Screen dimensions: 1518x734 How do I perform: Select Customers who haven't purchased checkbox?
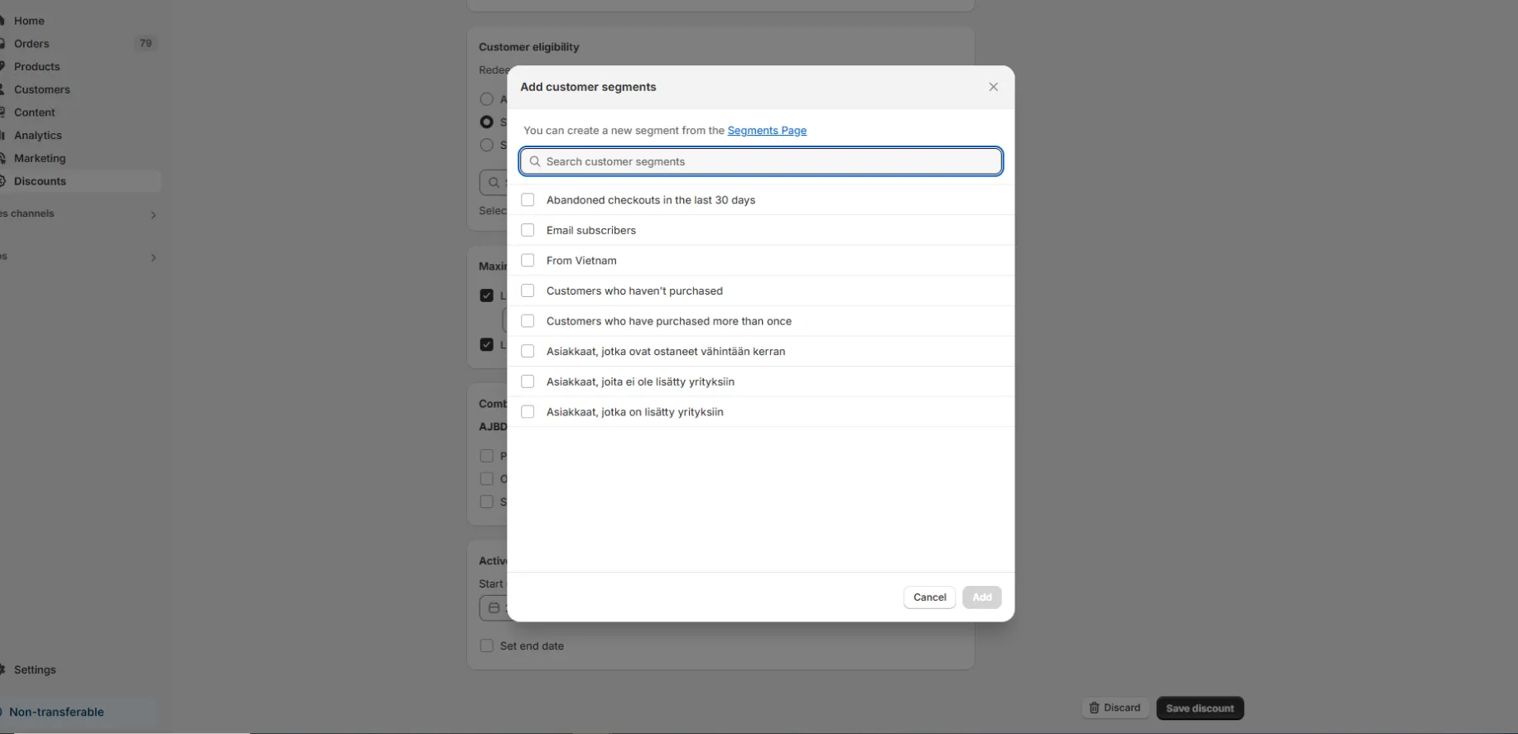tap(528, 290)
